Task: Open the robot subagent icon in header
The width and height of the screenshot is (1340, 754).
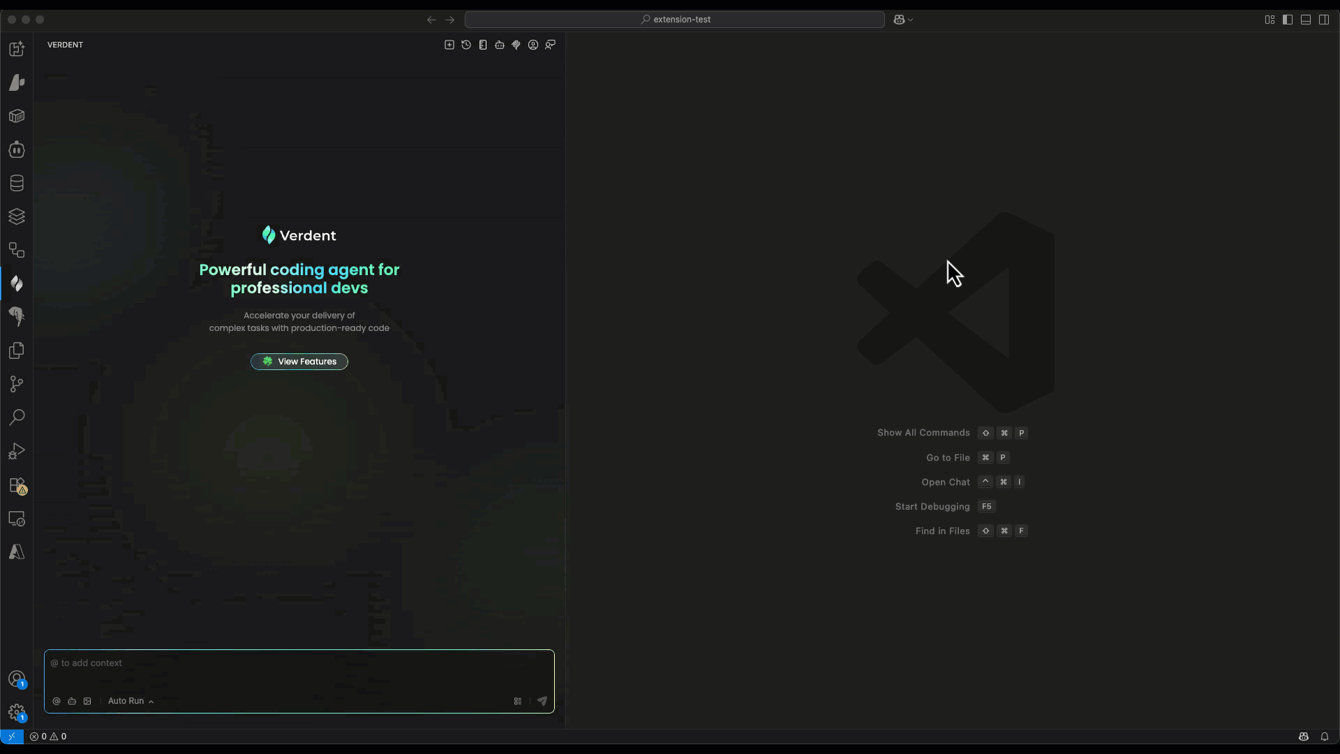Action: (500, 45)
